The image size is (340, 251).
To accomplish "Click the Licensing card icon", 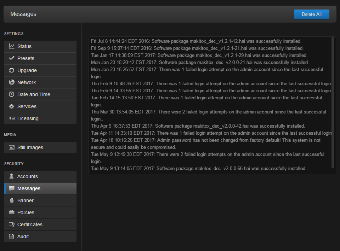I will click(x=11, y=118).
